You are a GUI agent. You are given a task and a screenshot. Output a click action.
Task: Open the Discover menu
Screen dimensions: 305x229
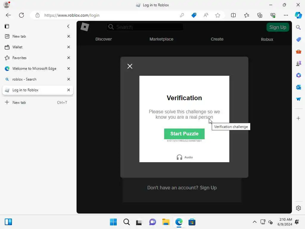(x=103, y=39)
